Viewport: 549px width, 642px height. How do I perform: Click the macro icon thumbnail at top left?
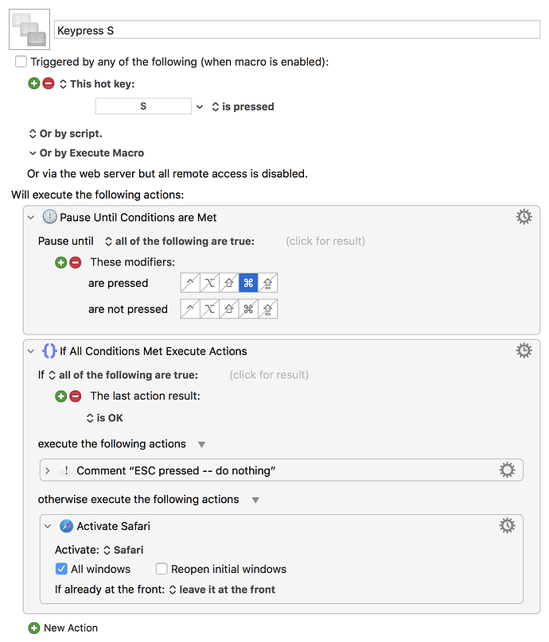pos(29,29)
